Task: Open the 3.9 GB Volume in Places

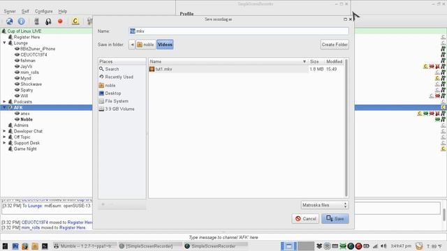Action: (119, 109)
